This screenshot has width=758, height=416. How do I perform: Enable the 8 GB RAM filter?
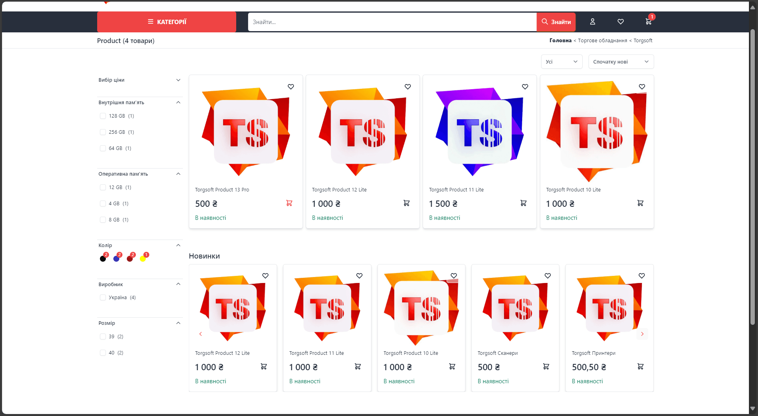point(103,220)
